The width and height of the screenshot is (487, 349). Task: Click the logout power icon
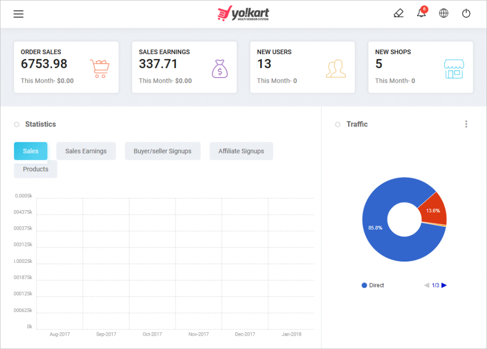coord(467,13)
